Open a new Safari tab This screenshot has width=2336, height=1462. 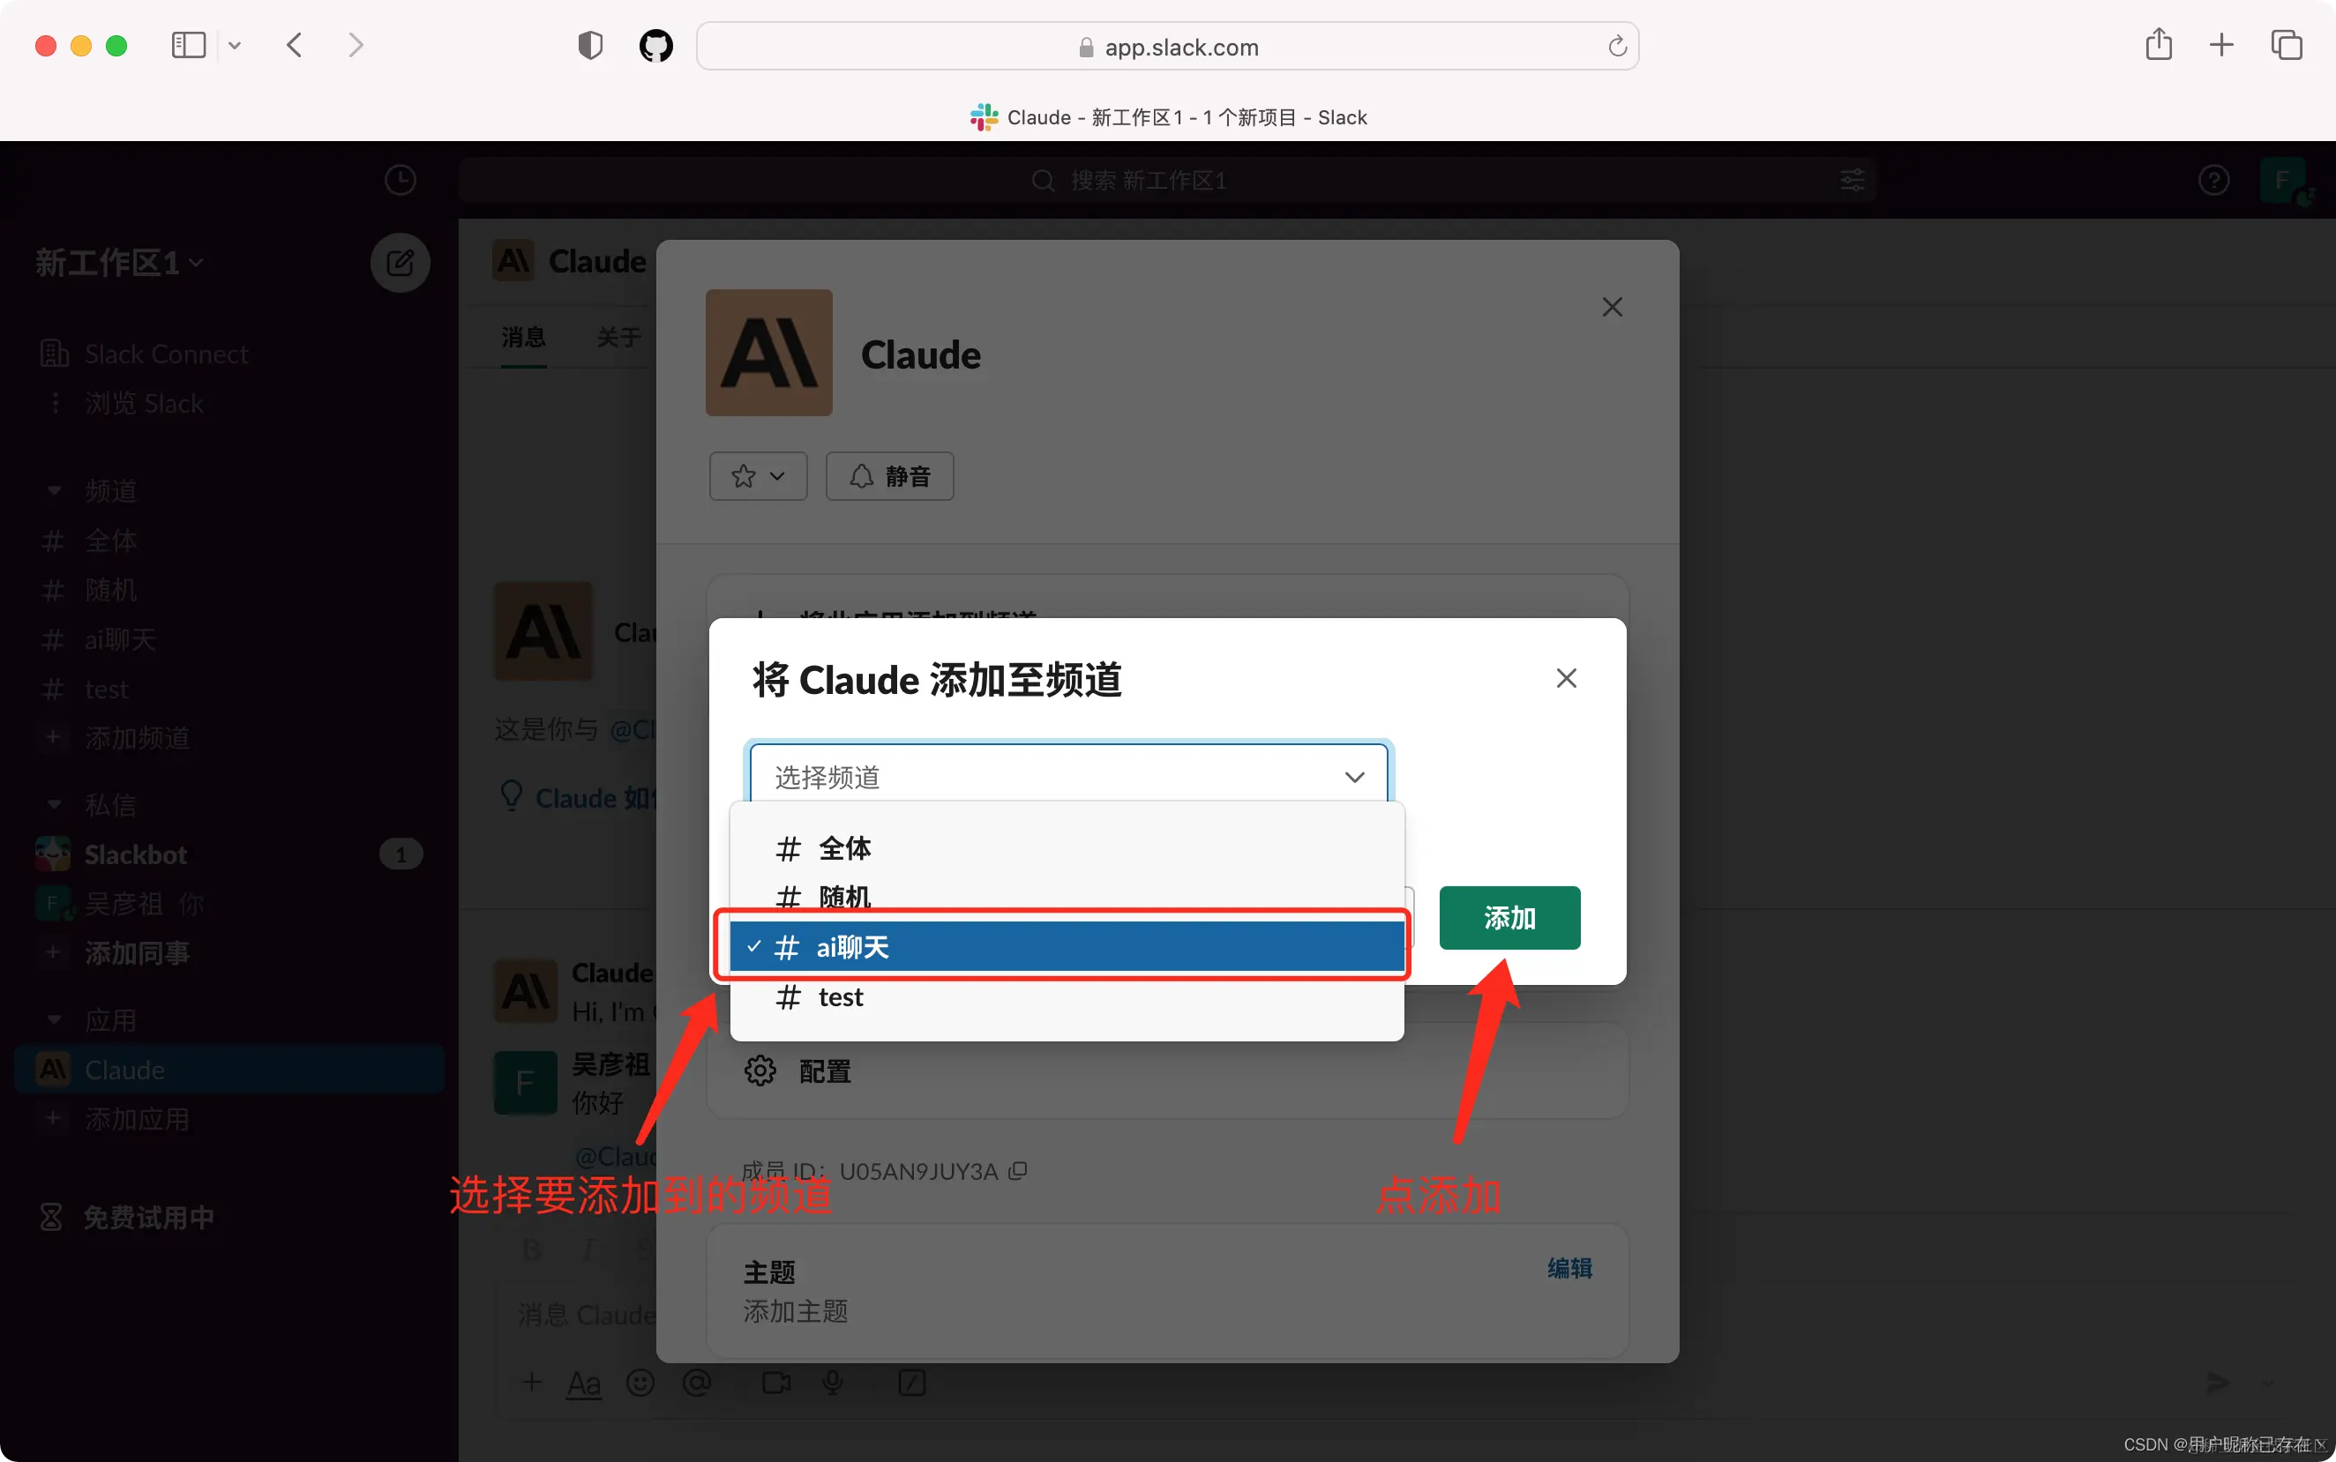pos(2222,44)
